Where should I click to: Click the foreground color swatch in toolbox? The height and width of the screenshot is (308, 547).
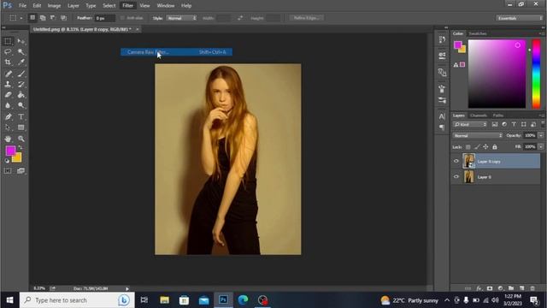tap(10, 151)
